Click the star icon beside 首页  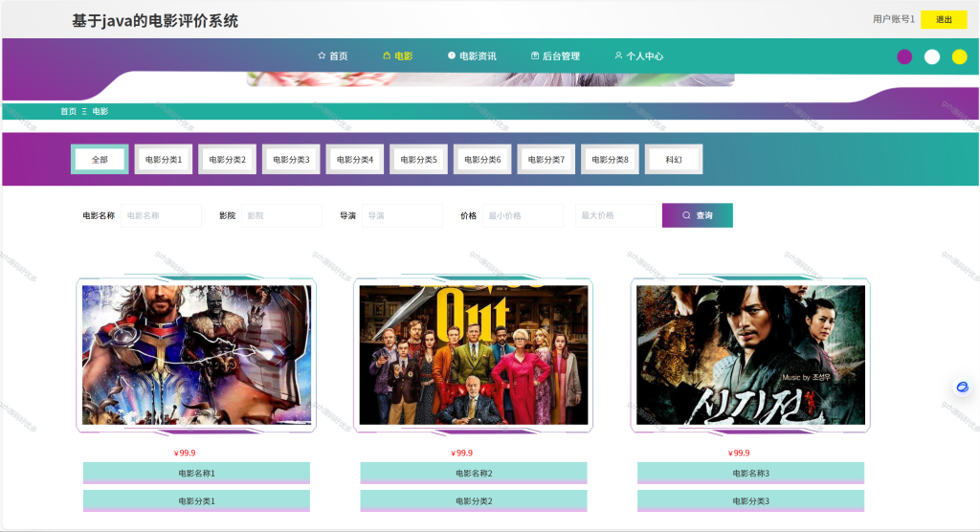pyautogui.click(x=322, y=55)
